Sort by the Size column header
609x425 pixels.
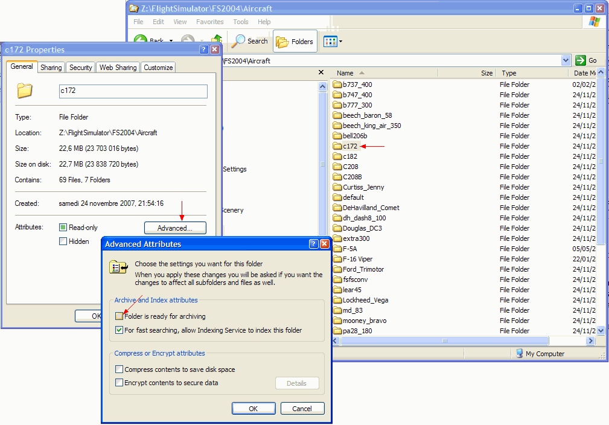point(467,73)
